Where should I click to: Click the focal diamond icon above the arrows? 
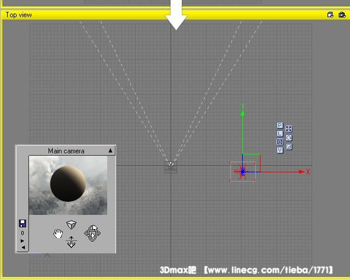pos(72,225)
